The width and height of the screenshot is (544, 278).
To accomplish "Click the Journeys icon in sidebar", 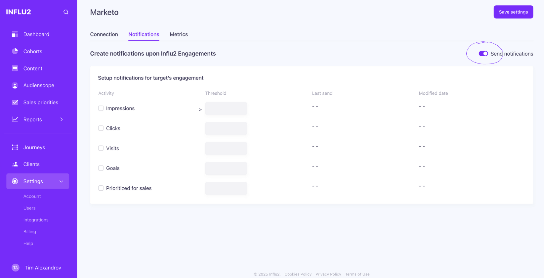I will (x=15, y=147).
